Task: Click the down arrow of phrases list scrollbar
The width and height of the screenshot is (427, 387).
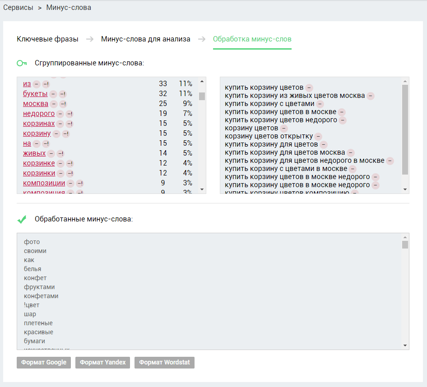Action: (x=405, y=189)
